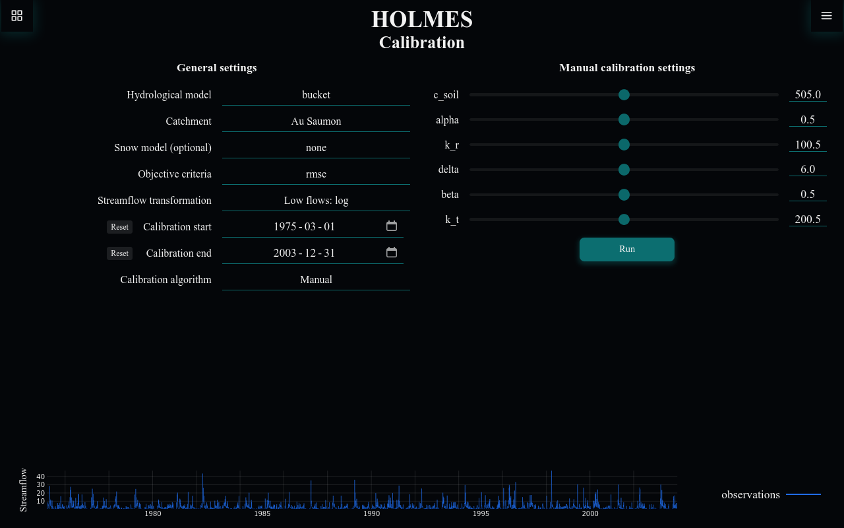Click the k_r slider handle
The image size is (844, 528).
[x=624, y=145]
